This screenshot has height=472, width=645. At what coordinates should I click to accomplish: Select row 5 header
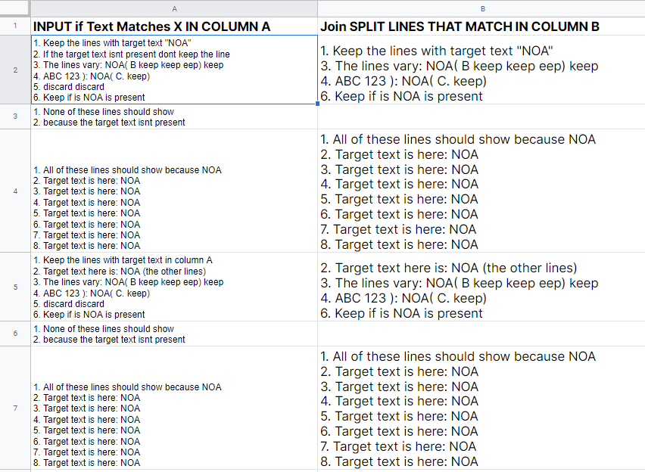coord(15,287)
